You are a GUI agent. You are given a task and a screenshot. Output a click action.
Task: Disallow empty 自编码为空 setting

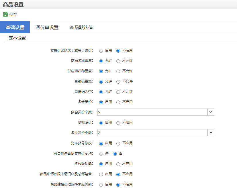pos(118,92)
